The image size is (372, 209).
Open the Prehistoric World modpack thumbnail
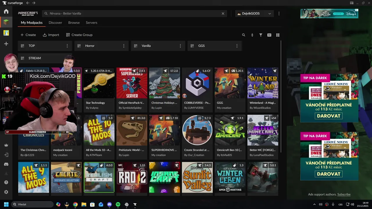click(132, 130)
